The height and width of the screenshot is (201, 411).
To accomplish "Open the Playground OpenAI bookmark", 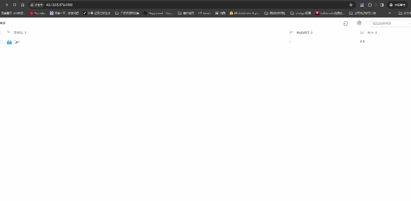I will (x=158, y=13).
